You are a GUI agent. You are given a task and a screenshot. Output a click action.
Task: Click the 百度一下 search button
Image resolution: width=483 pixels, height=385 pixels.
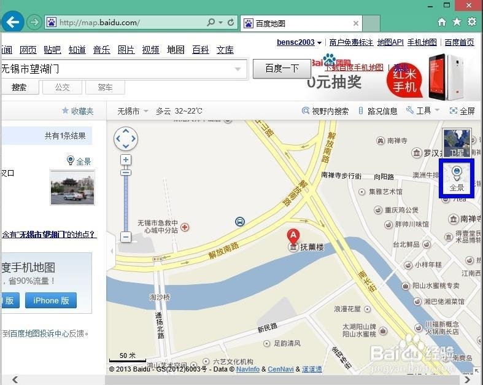tap(282, 68)
